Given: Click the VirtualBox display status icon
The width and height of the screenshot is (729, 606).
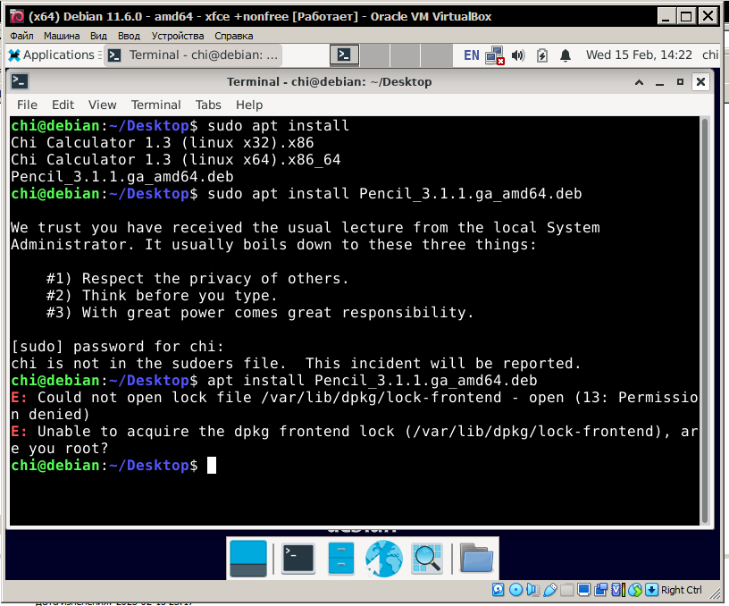Looking at the screenshot, I should [583, 590].
